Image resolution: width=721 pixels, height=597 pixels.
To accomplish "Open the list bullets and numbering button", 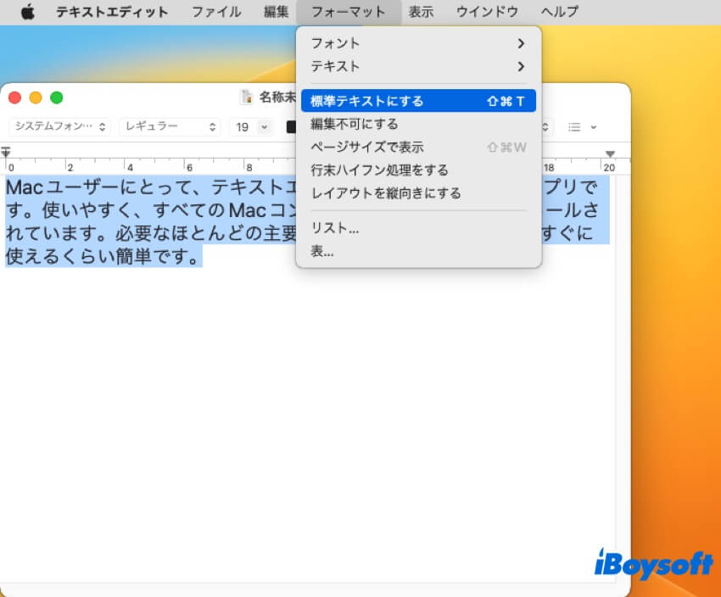I will (581, 127).
